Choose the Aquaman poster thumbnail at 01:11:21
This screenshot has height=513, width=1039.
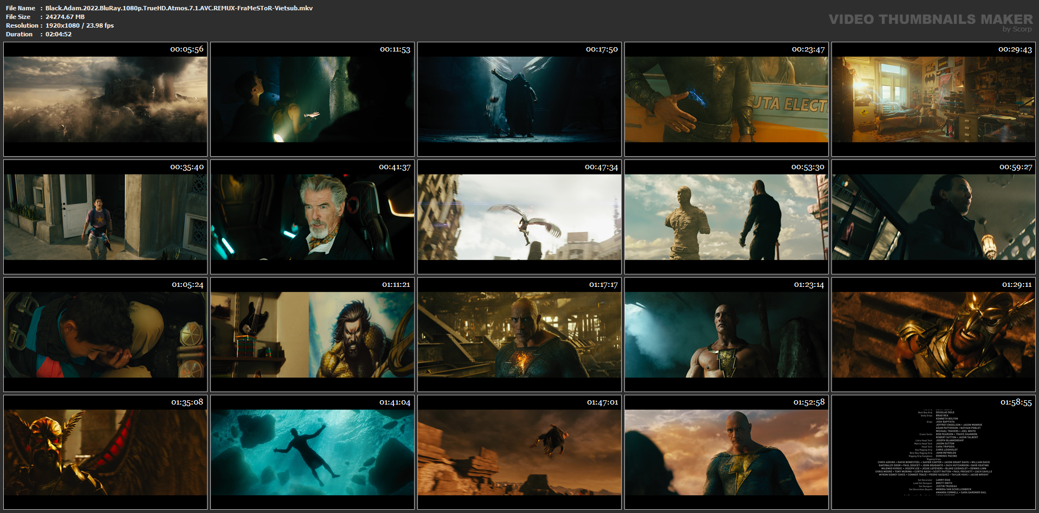click(312, 335)
